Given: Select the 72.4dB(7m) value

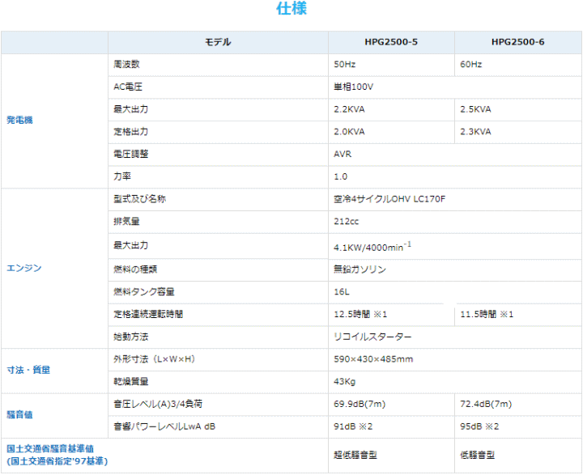Looking at the screenshot, I should (486, 404).
